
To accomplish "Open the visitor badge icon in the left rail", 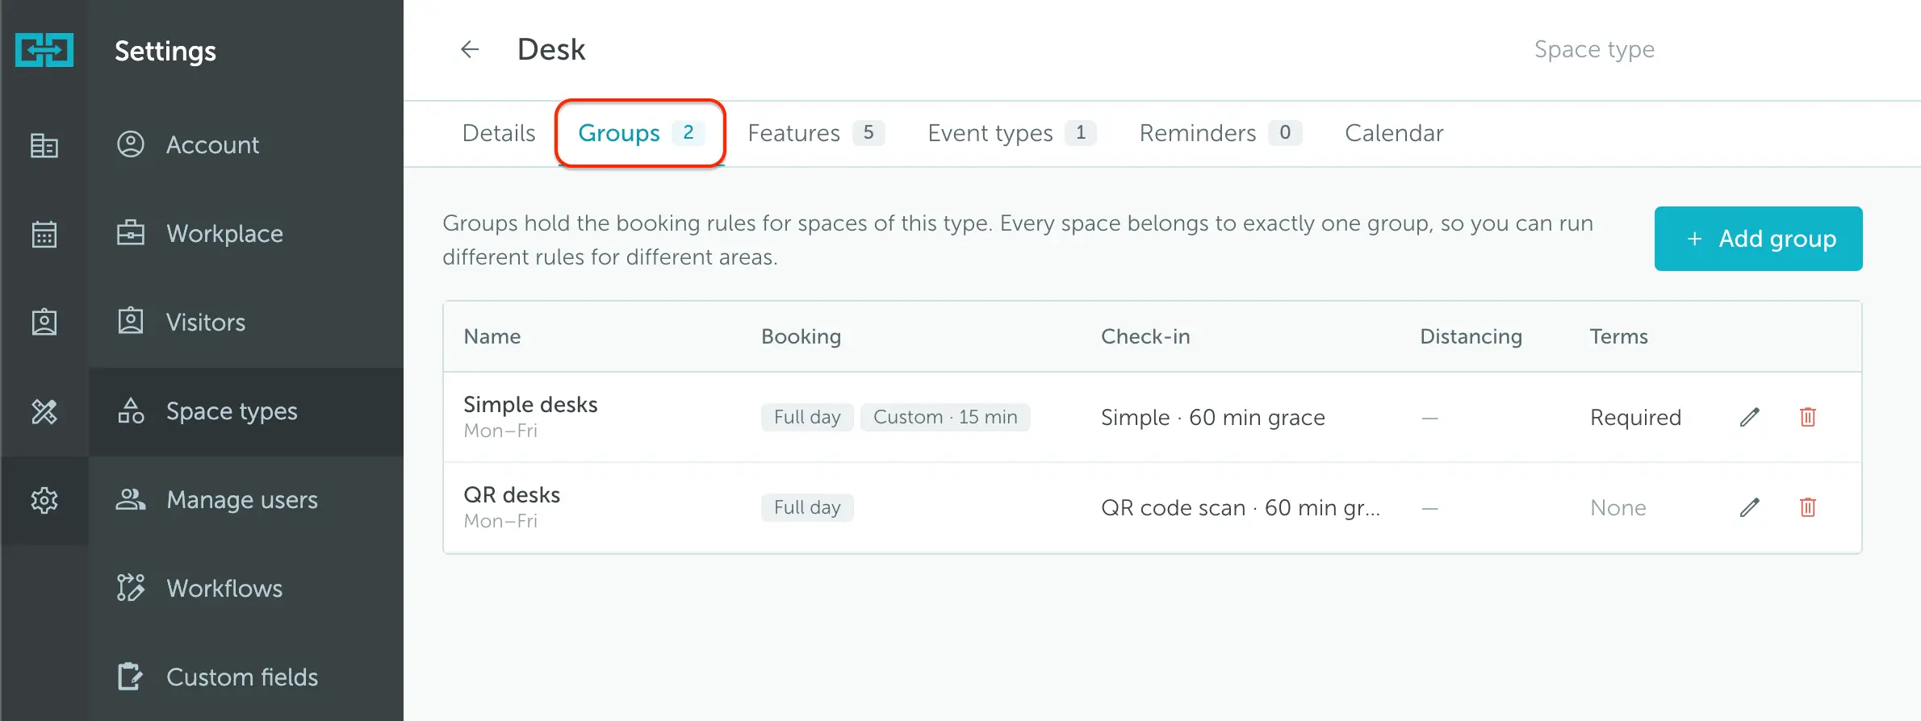I will tap(44, 322).
